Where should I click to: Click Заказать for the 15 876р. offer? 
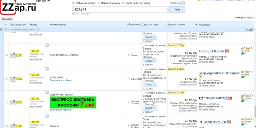point(150,61)
